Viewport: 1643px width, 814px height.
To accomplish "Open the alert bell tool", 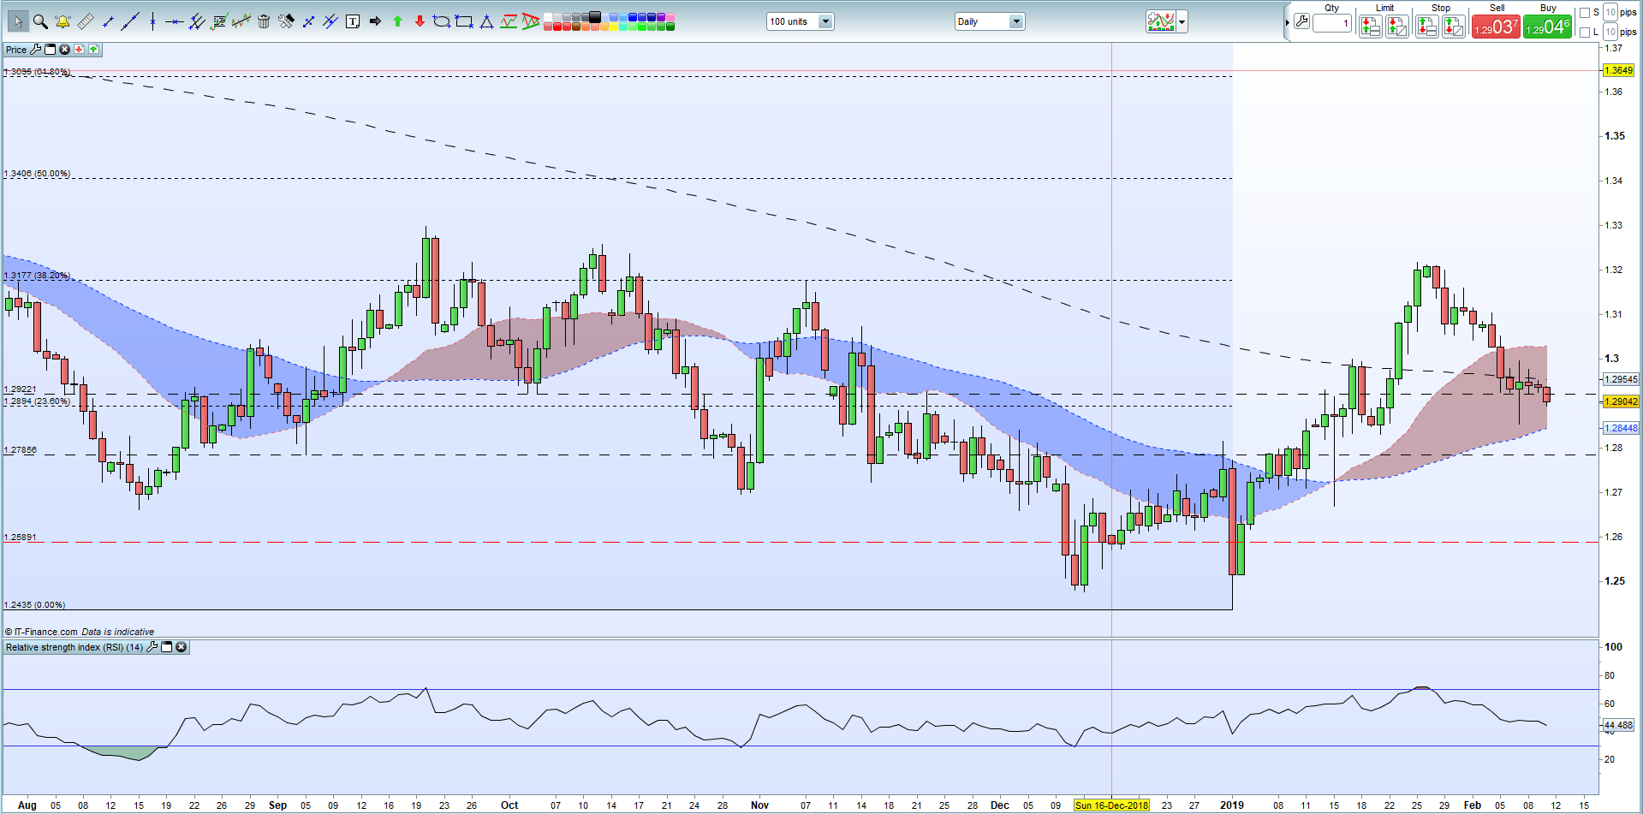I will pos(63,21).
